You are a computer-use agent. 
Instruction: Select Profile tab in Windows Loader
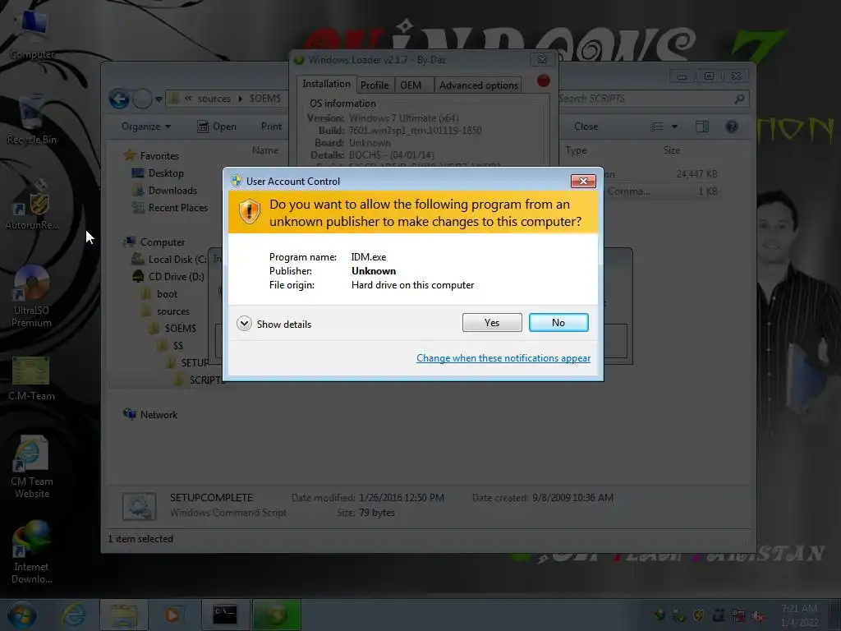(375, 85)
